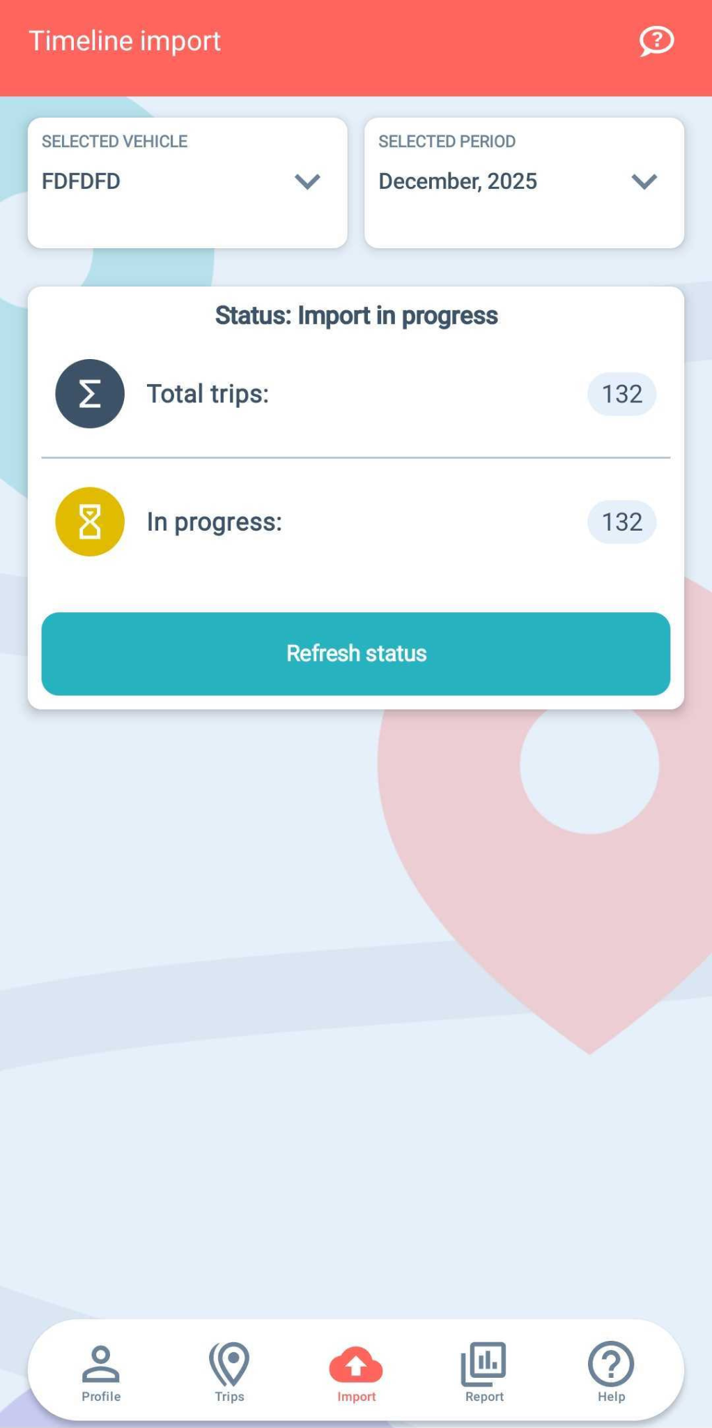Expand the selected period chevron
The width and height of the screenshot is (712, 1428).
click(644, 182)
